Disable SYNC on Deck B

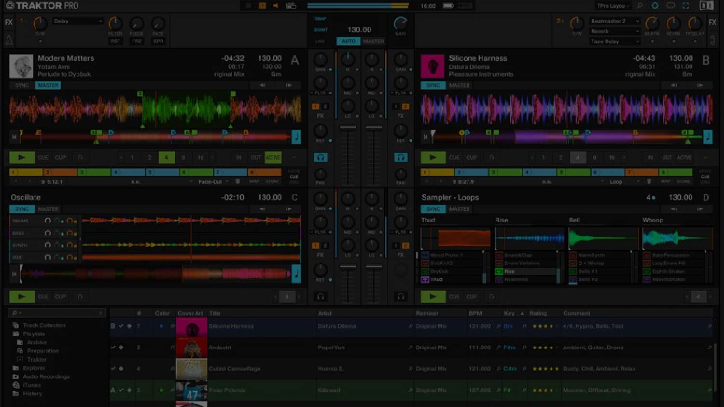click(x=433, y=85)
